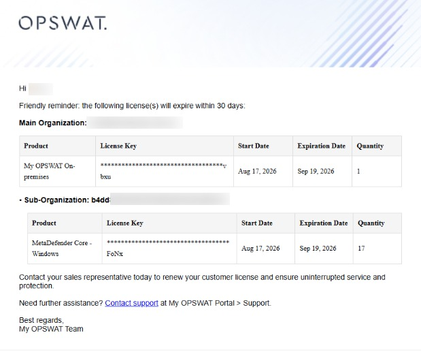Click the Quantity header in the main table
The image size is (421, 363).
(x=370, y=146)
